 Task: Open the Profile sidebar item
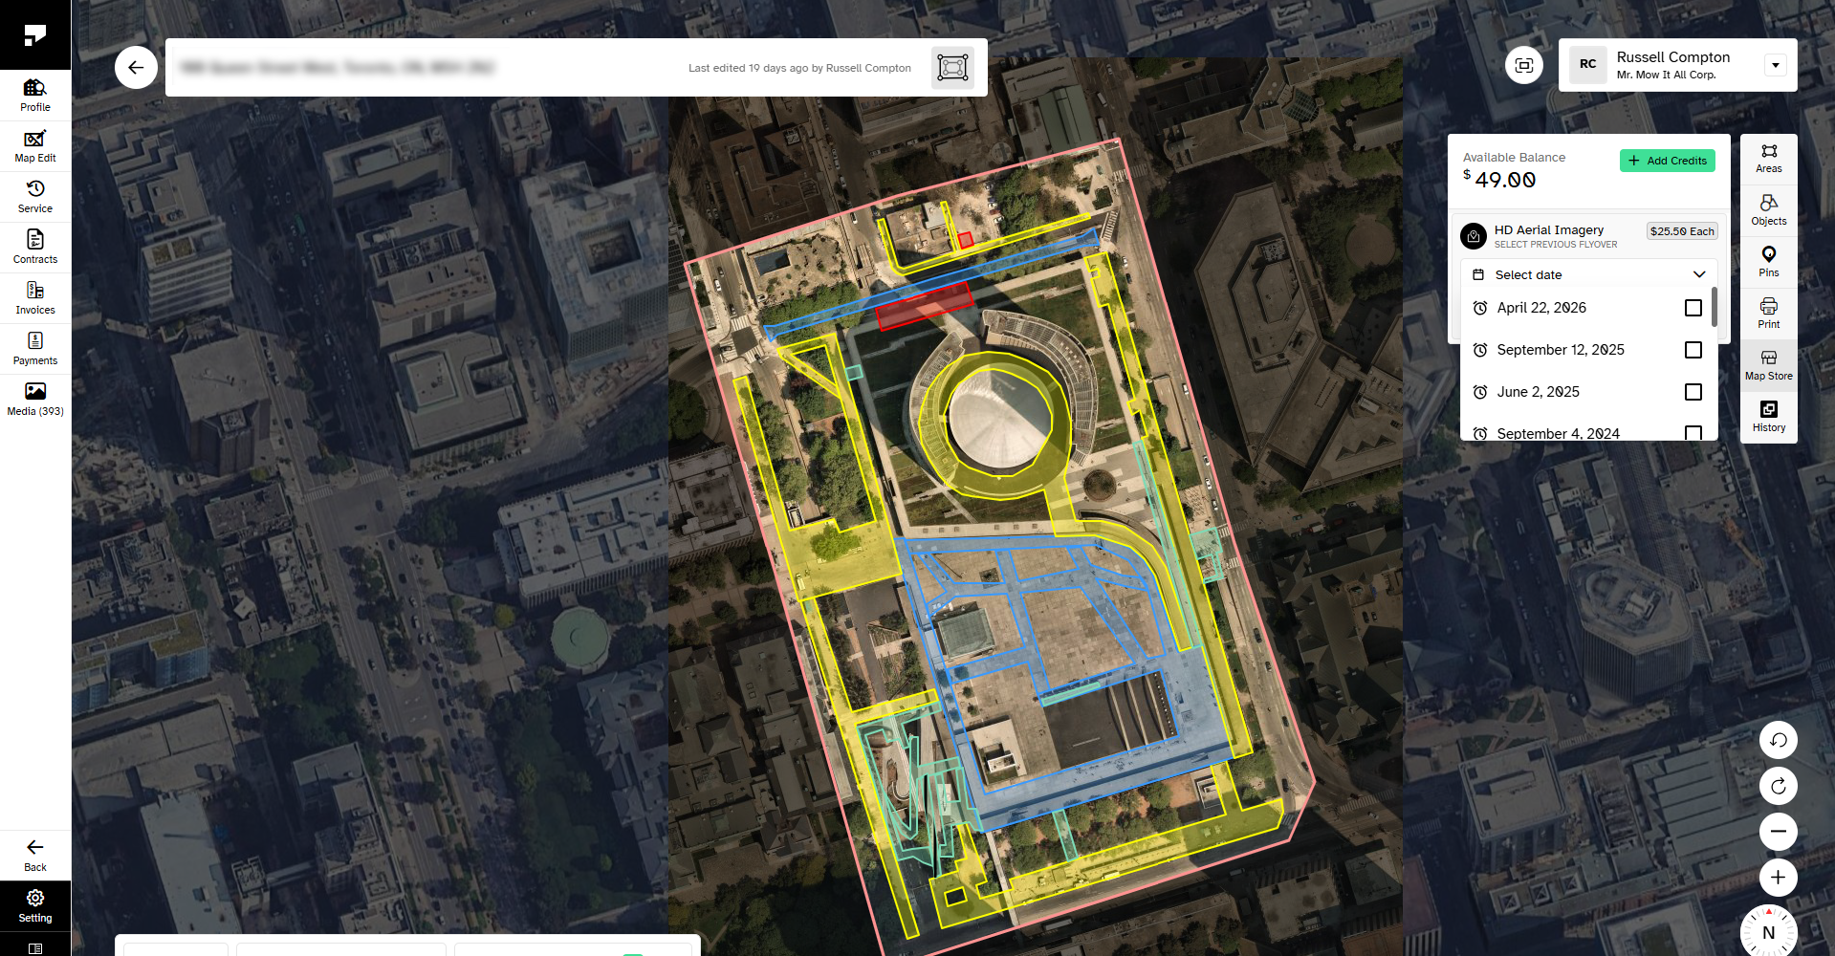[35, 96]
